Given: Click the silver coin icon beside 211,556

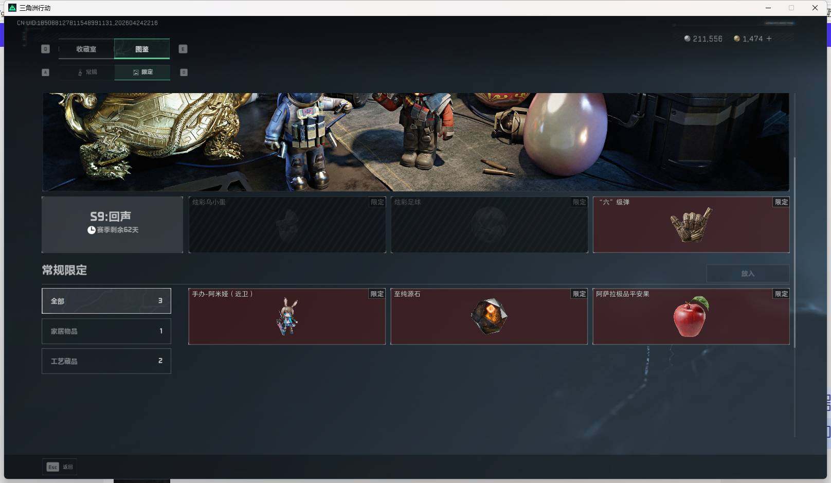Looking at the screenshot, I should coord(687,39).
